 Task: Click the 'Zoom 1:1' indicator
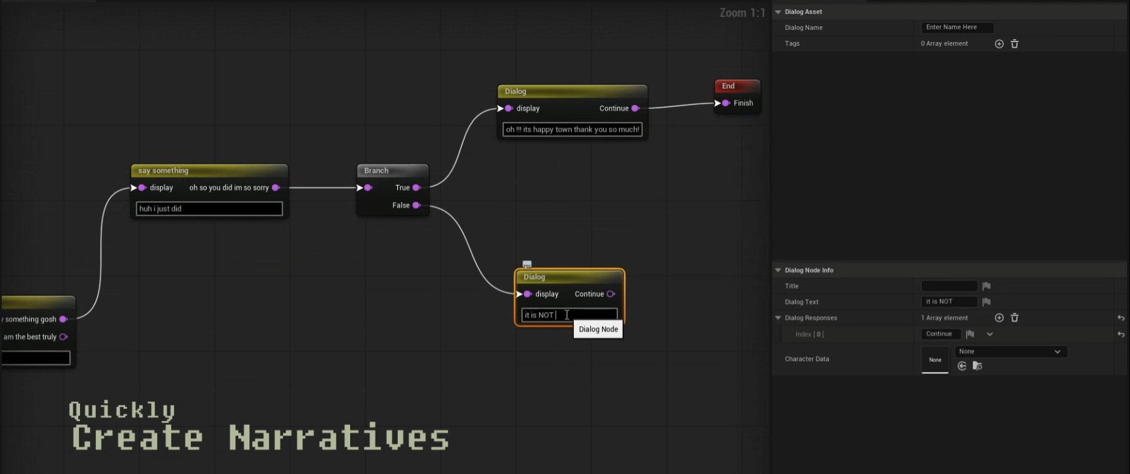(x=742, y=13)
